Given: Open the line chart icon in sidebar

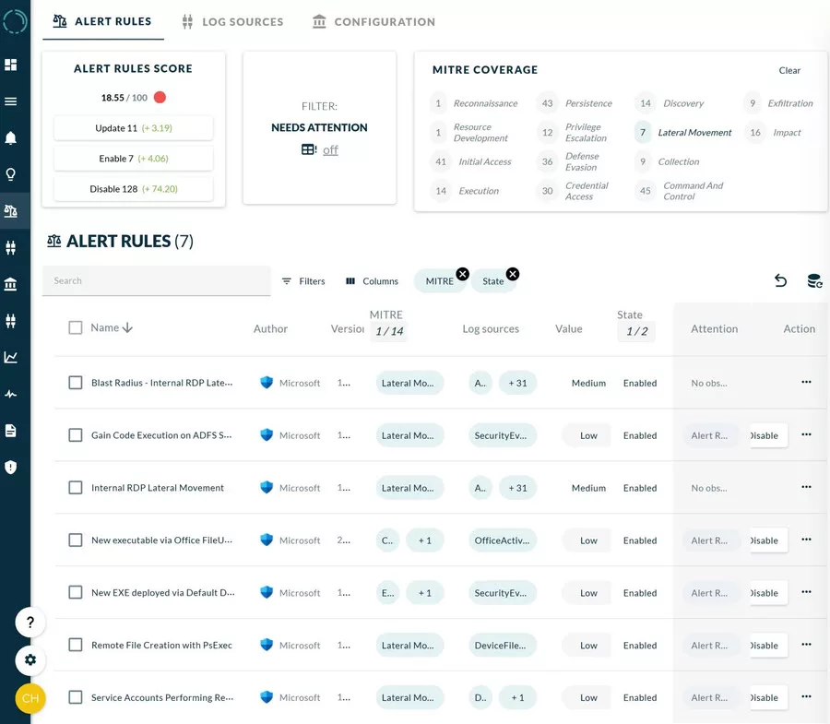Looking at the screenshot, I should pyautogui.click(x=10, y=357).
